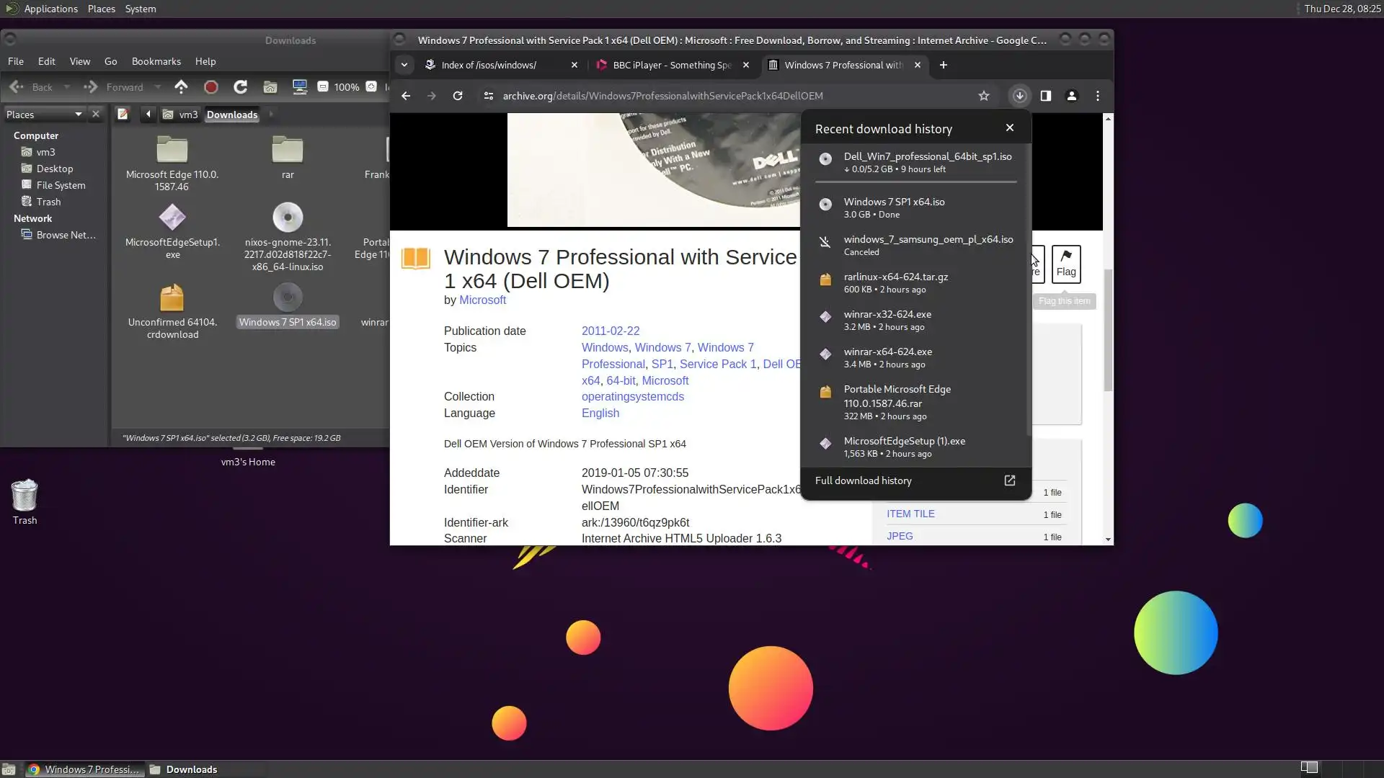Image resolution: width=1384 pixels, height=778 pixels.
Task: Toggle text-based location bar edit icon
Action: [123, 115]
